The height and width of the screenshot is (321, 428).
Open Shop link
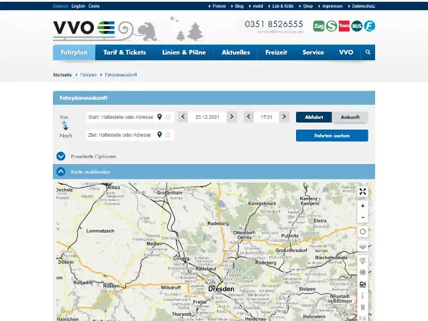tap(308, 6)
